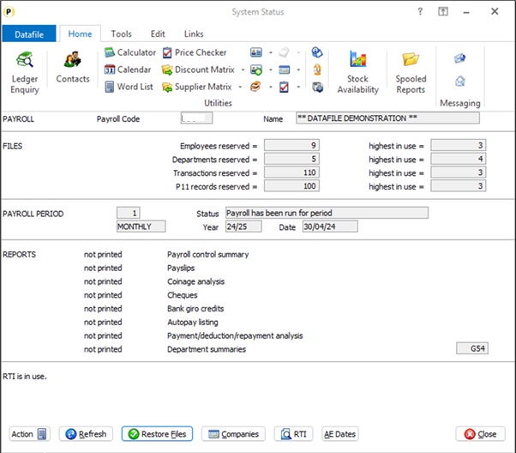The width and height of the screenshot is (516, 453).
Task: Click the RTI button
Action: 293,434
